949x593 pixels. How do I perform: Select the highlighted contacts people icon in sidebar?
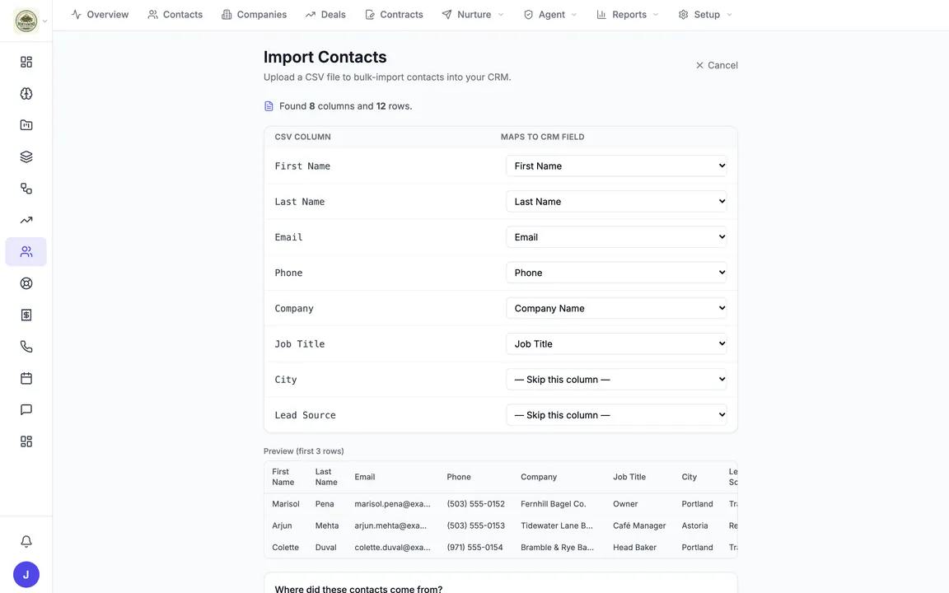(26, 252)
